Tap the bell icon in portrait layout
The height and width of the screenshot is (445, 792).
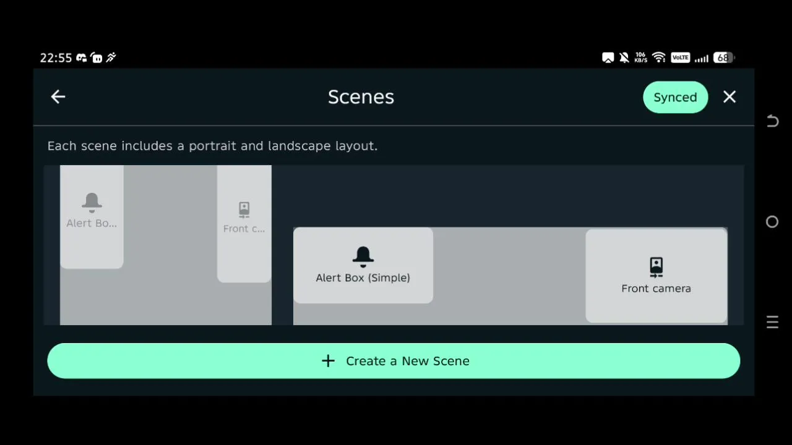pyautogui.click(x=92, y=202)
